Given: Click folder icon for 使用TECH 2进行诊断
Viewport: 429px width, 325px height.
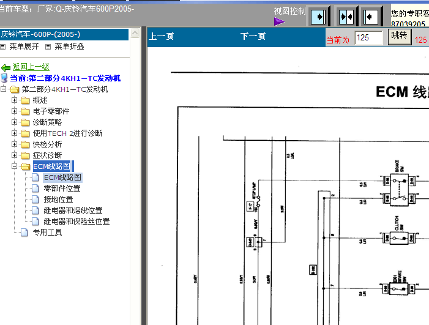Looking at the screenshot, I should coord(25,133).
